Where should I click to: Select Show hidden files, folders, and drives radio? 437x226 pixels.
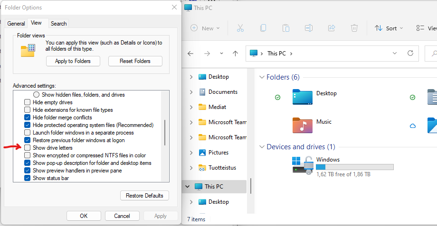click(36, 95)
